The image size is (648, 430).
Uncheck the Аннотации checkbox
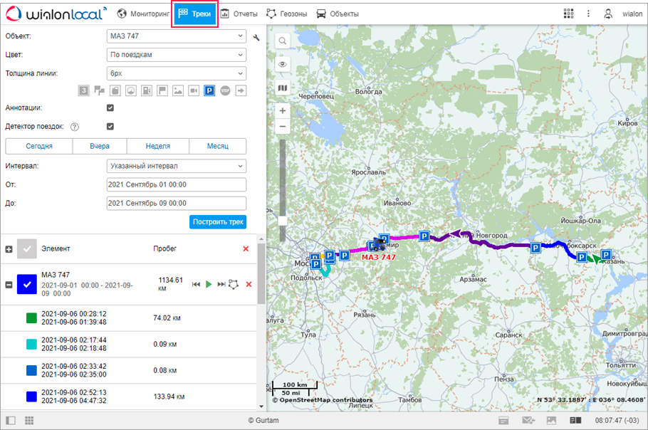(x=110, y=107)
